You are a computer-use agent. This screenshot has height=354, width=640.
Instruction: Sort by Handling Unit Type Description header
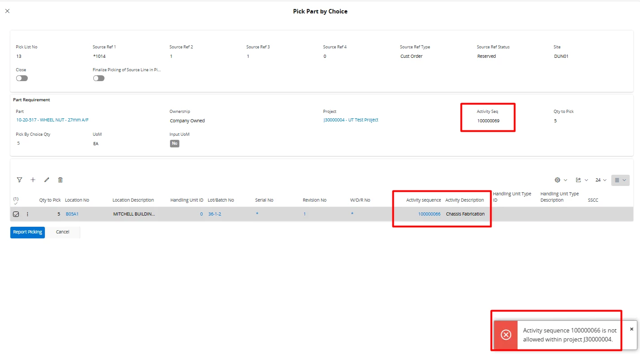(x=560, y=197)
